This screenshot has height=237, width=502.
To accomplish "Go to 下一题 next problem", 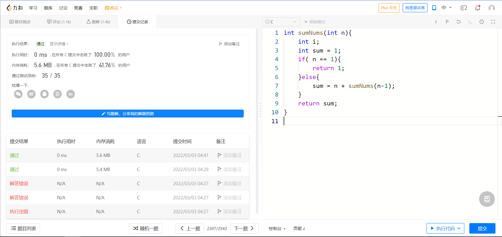I will (244, 229).
